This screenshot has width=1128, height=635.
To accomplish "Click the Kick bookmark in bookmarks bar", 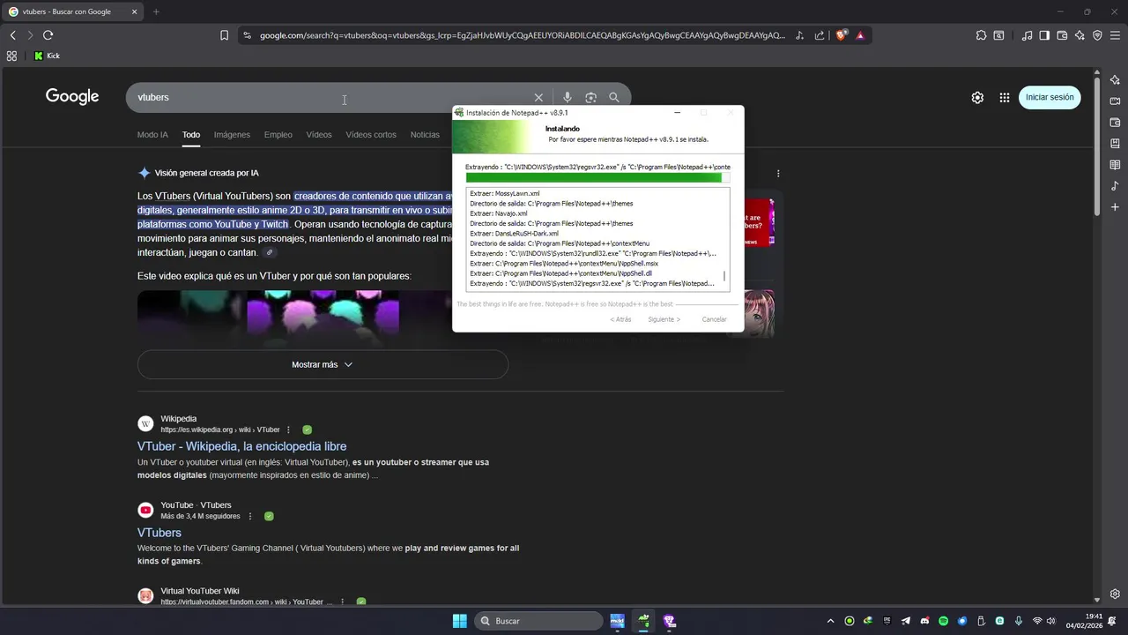I will tap(47, 56).
